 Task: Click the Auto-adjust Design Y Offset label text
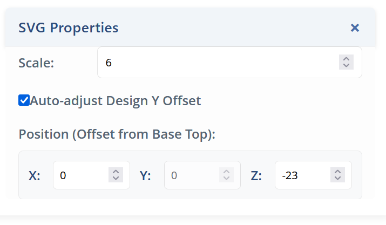pos(116,101)
